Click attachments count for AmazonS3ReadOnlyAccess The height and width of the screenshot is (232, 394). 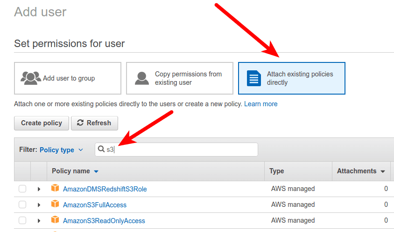(386, 220)
